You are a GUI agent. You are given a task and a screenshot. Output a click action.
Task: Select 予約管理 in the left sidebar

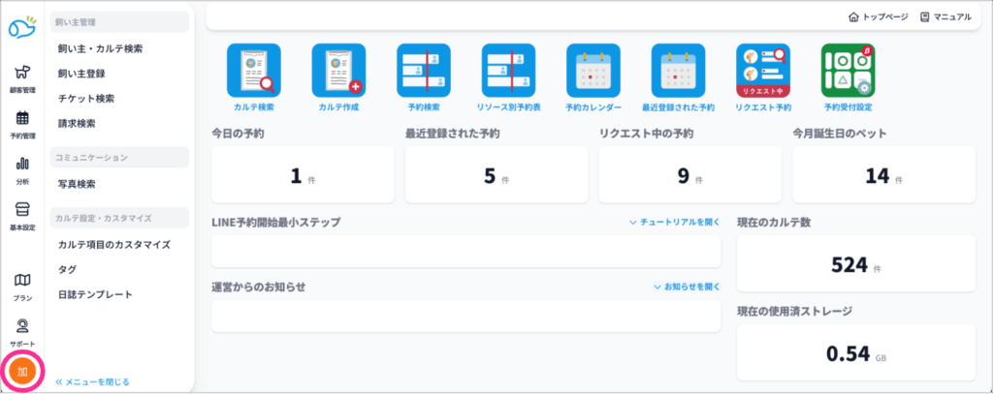[22, 125]
